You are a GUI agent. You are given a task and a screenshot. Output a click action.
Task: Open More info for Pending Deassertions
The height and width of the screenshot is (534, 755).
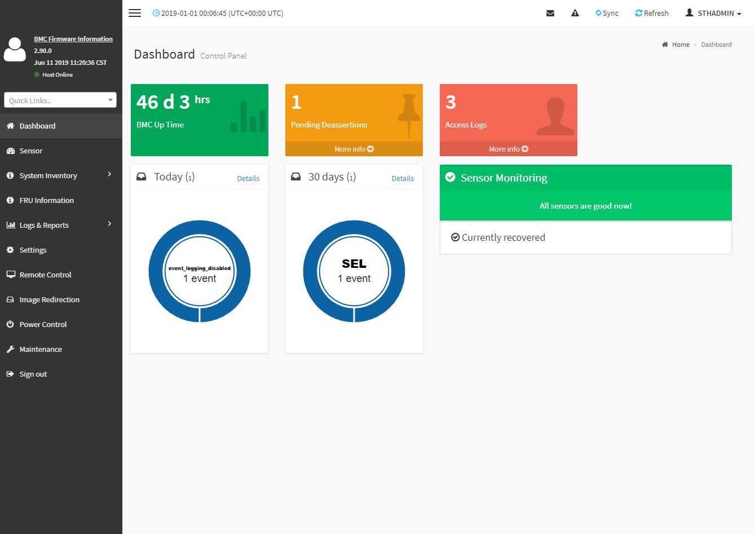(354, 149)
